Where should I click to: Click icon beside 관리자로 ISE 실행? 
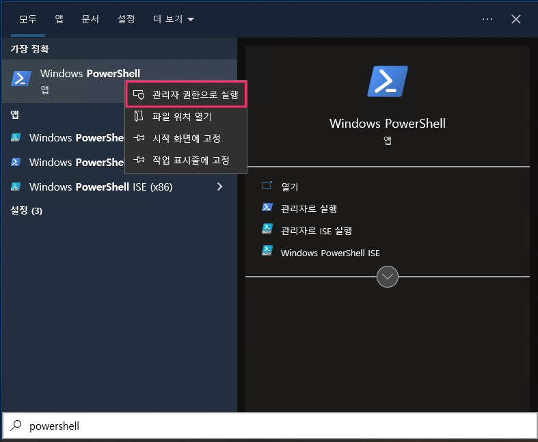pos(267,229)
